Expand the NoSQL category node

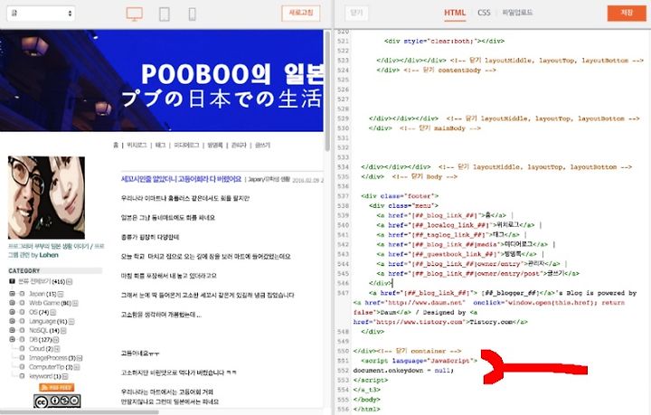click(x=12, y=330)
